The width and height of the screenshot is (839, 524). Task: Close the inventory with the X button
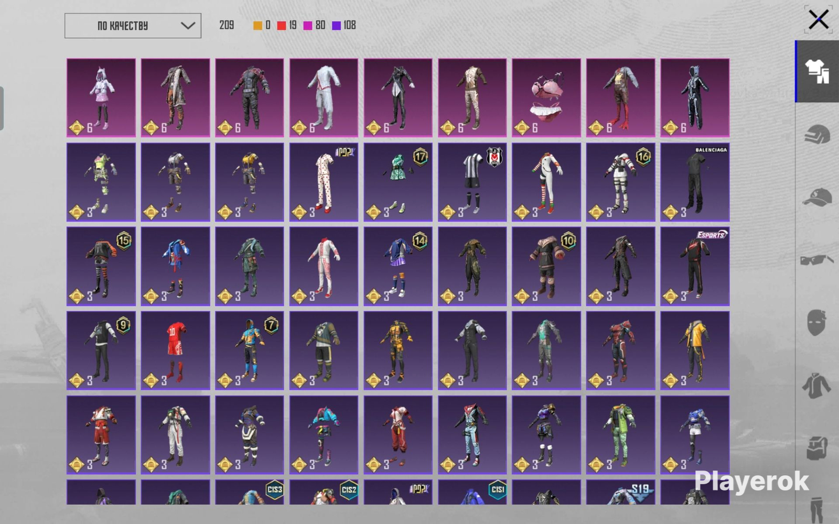tap(818, 20)
